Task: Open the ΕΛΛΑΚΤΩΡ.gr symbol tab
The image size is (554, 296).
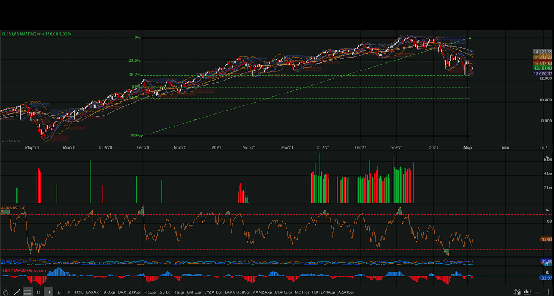Action: [237, 292]
